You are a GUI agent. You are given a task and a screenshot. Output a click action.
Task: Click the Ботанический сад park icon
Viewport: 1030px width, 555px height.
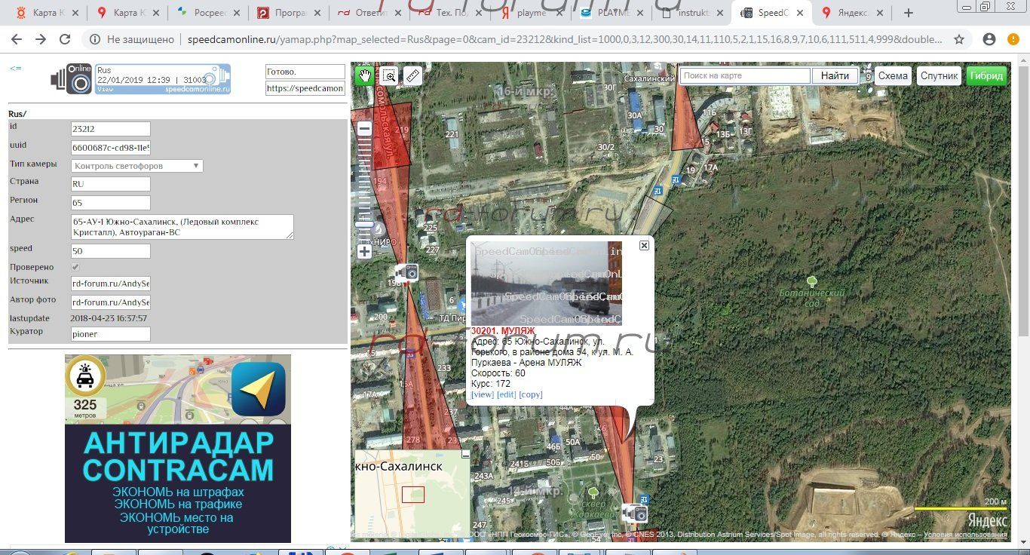coord(811,281)
